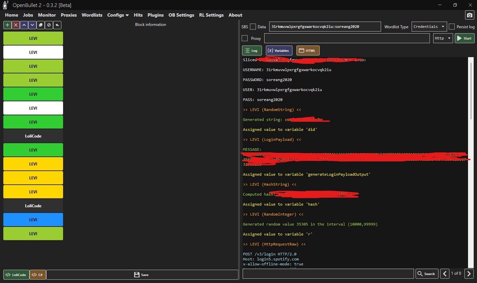This screenshot has width=477, height=283.
Task: Toggle the SBS checkbox
Action: [x=253, y=27]
